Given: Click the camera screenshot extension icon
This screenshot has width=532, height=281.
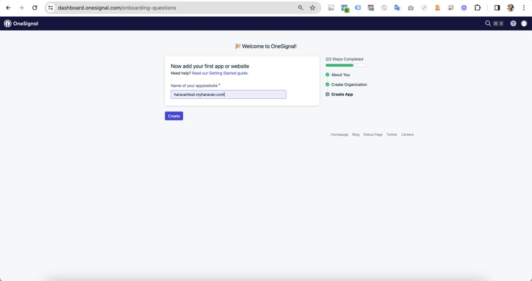Looking at the screenshot, I should click(411, 7).
